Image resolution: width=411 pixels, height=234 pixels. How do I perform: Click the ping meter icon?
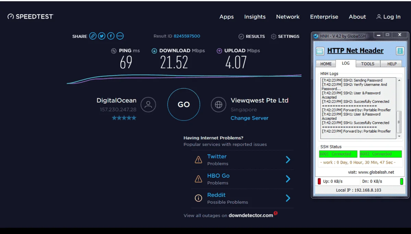tap(114, 51)
